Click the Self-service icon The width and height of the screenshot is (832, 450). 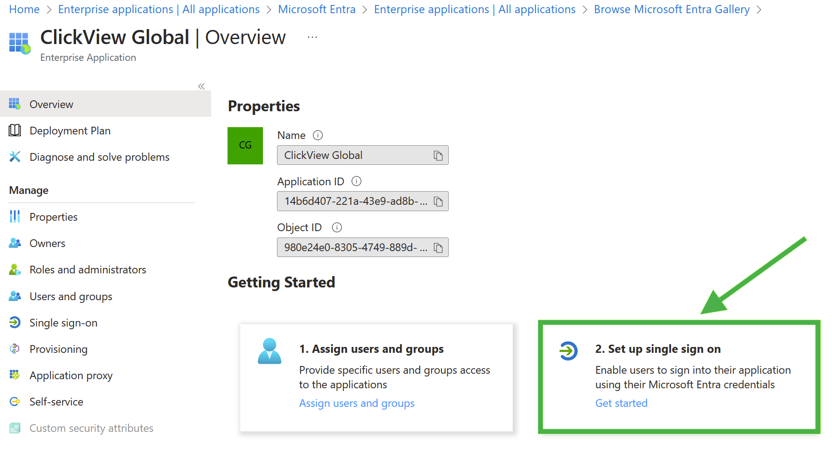15,401
